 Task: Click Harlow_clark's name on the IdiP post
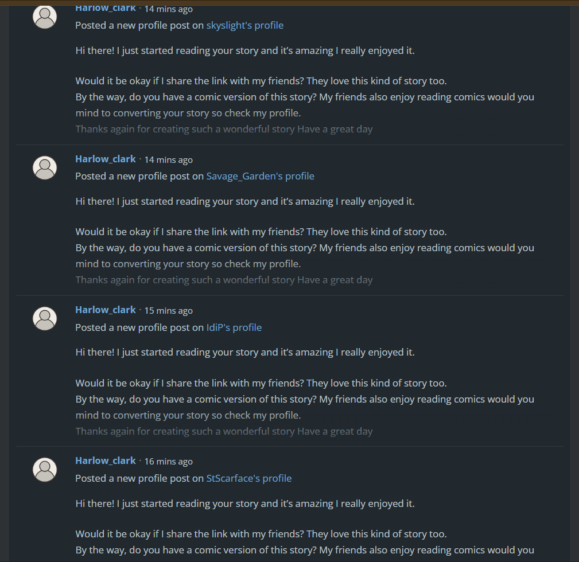[106, 310]
